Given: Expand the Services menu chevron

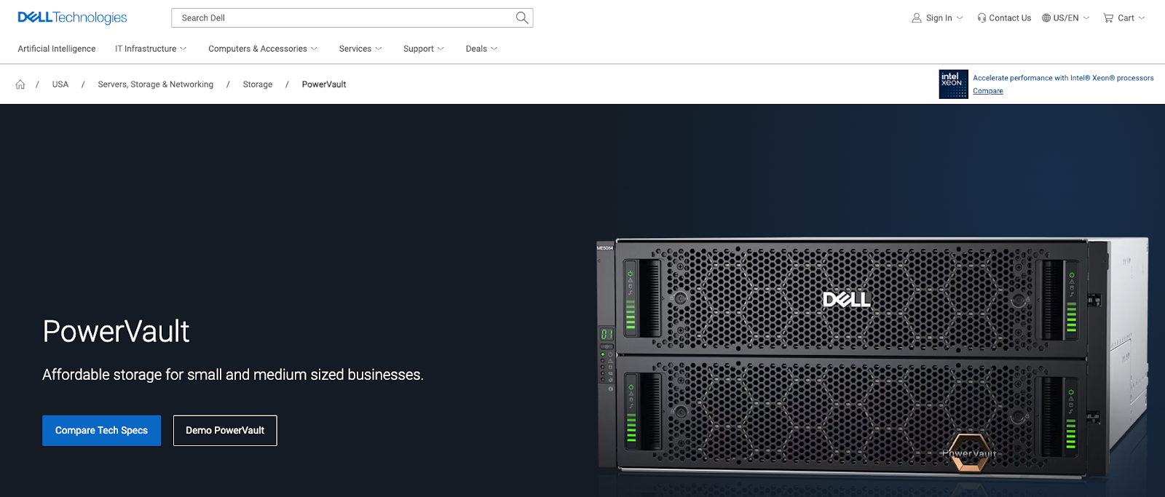Looking at the screenshot, I should coord(379,49).
